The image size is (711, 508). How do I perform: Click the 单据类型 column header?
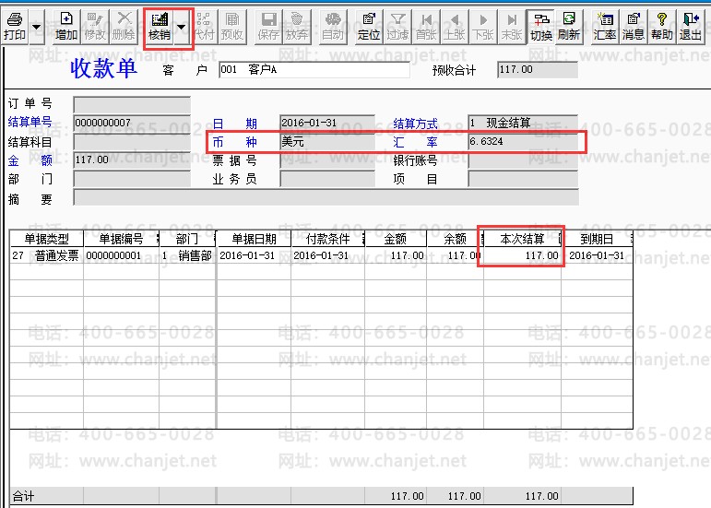[47, 239]
